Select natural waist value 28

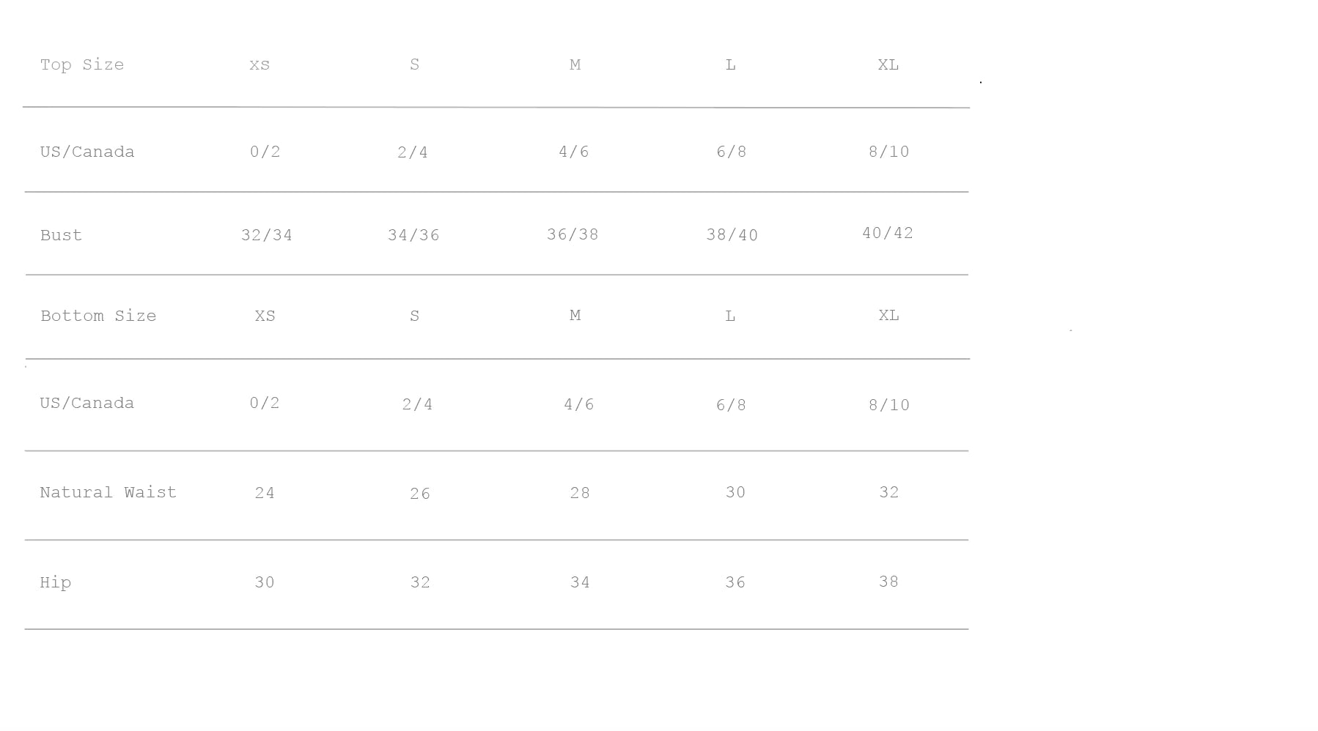pos(580,494)
